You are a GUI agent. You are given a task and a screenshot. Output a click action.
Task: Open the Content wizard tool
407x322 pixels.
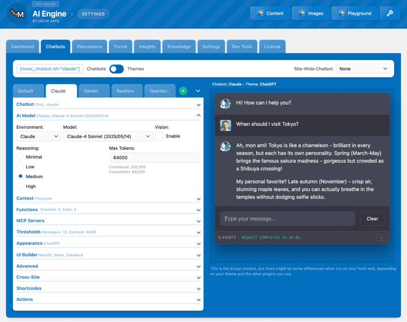270,13
